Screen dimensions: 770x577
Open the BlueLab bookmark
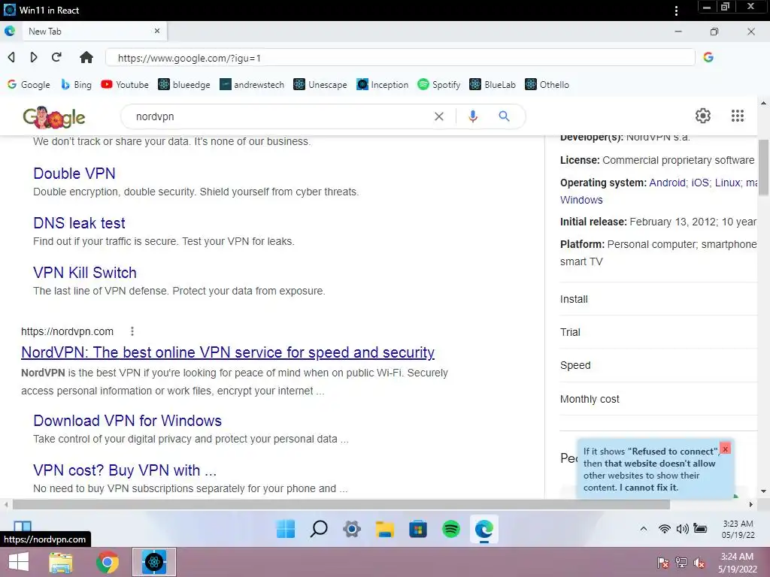(x=493, y=84)
